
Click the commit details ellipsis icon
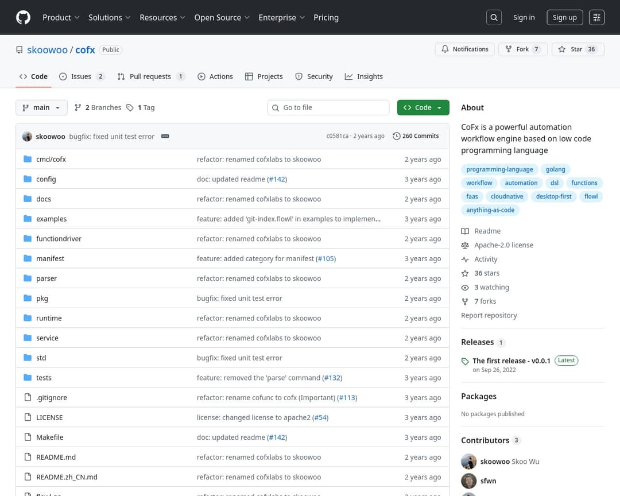pyautogui.click(x=165, y=136)
